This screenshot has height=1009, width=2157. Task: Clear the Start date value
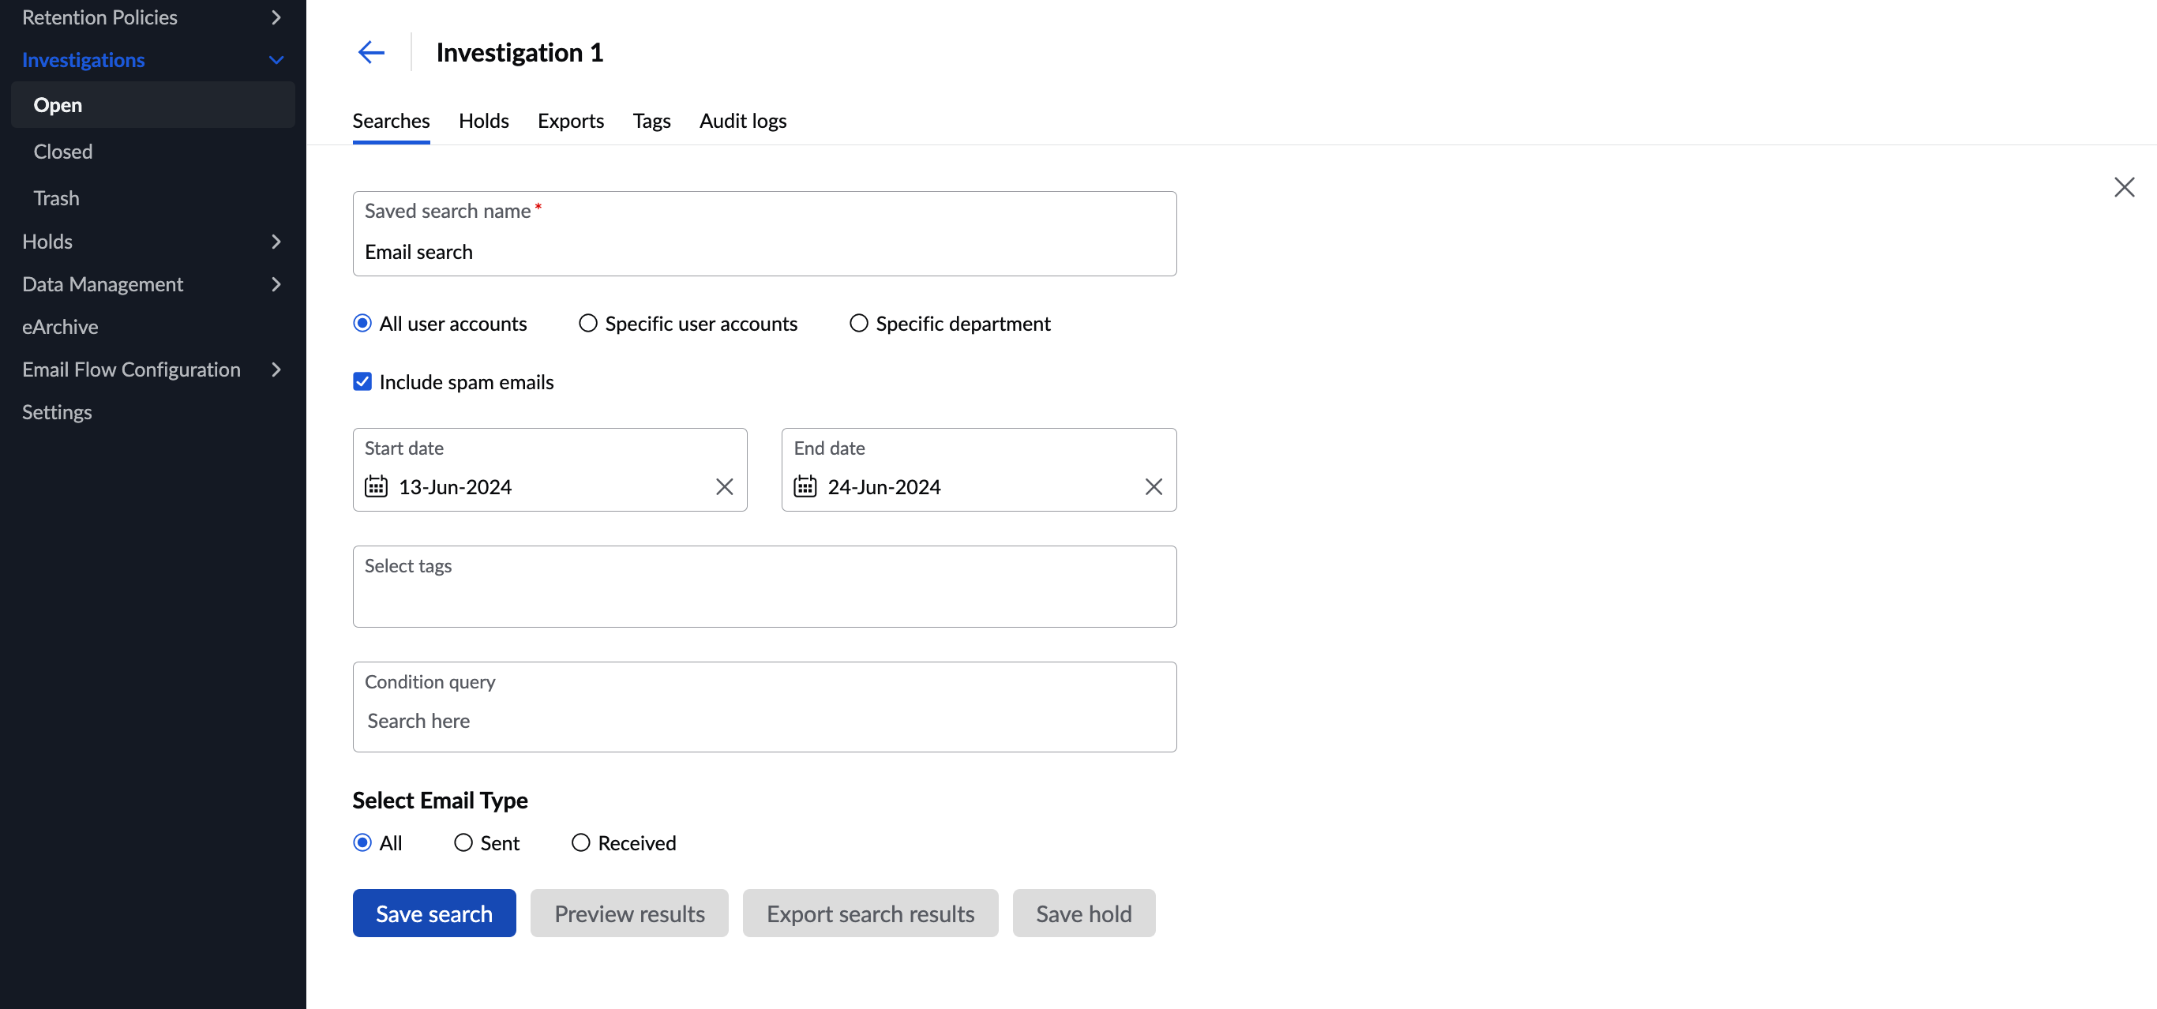724,486
